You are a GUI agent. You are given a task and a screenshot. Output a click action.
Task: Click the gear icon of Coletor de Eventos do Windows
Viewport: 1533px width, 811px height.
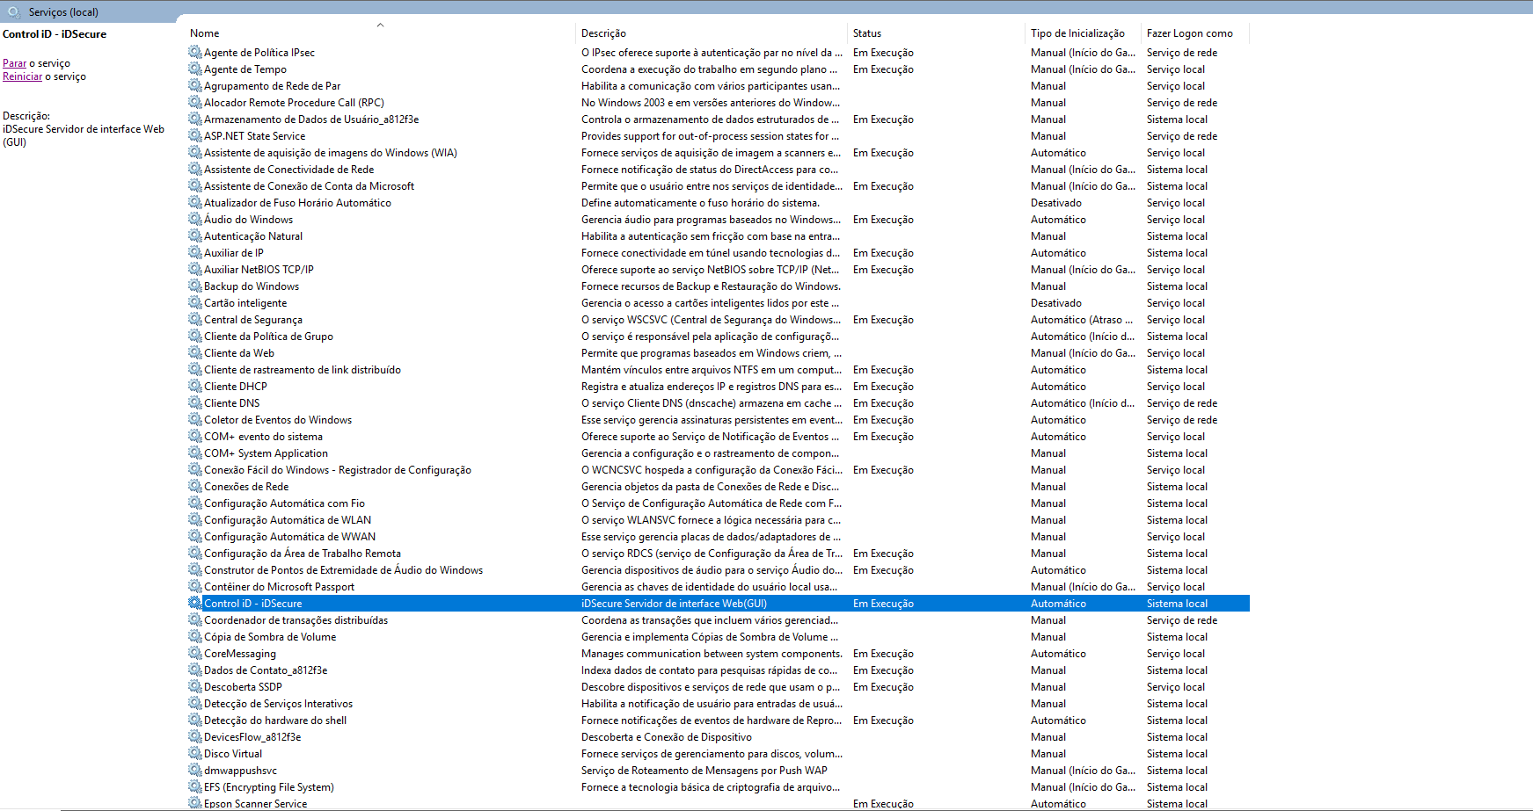coord(194,420)
